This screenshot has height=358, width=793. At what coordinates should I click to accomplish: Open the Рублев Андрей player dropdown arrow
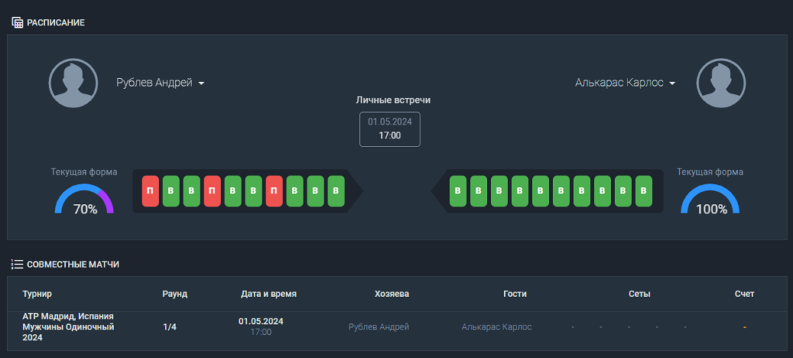coord(201,84)
